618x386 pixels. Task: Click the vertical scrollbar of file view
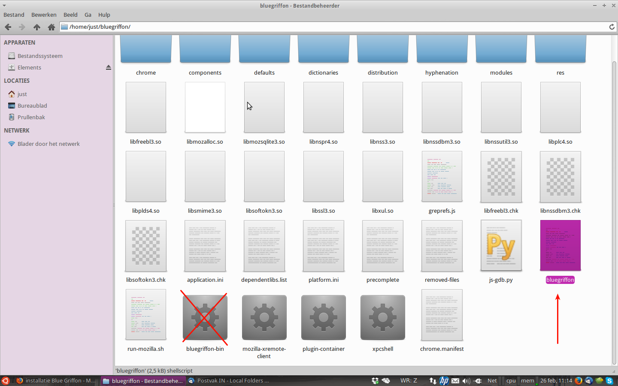point(614,212)
